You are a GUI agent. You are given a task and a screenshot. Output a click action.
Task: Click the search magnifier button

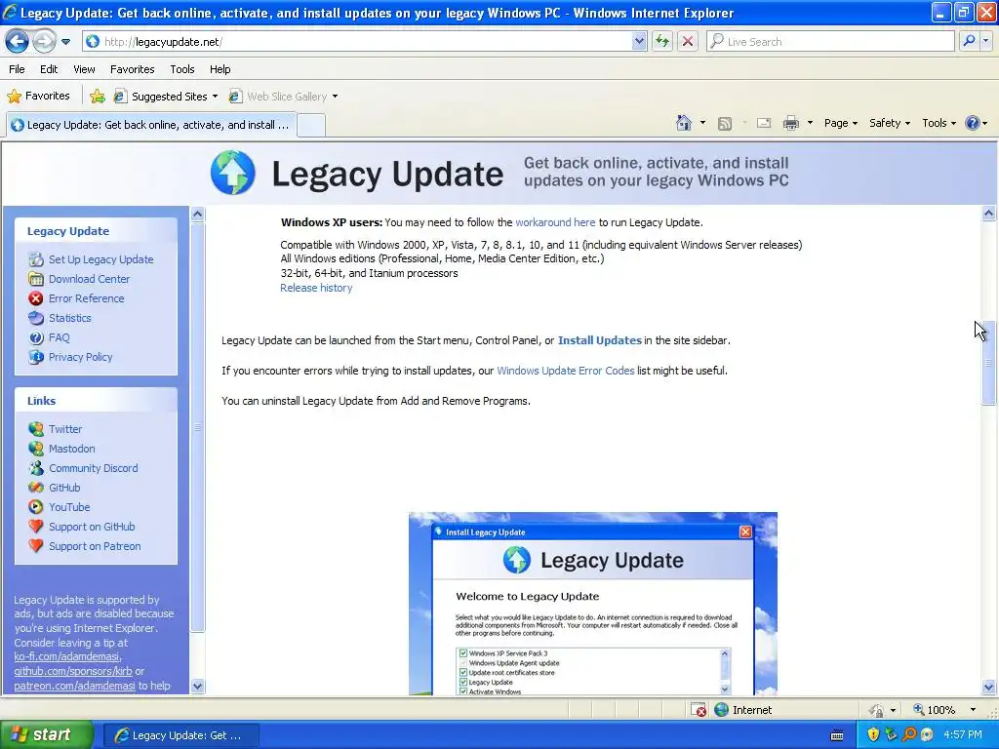(x=969, y=41)
